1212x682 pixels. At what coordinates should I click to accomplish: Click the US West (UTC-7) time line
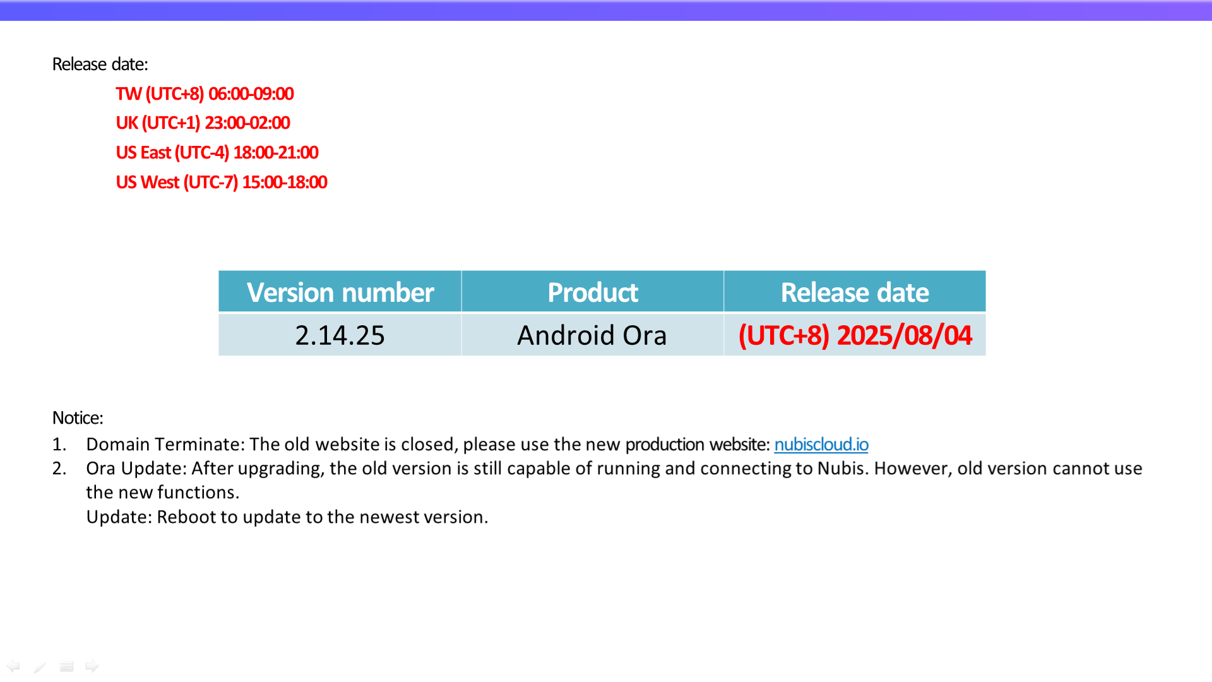(x=221, y=182)
